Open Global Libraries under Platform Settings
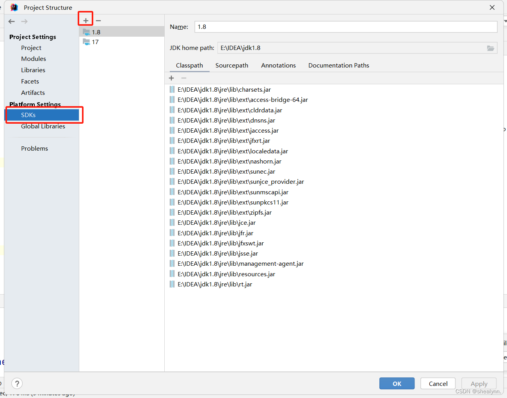Viewport: 507px width, 398px height. [x=43, y=126]
